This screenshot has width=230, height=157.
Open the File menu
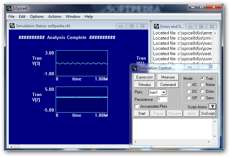pos(11,17)
